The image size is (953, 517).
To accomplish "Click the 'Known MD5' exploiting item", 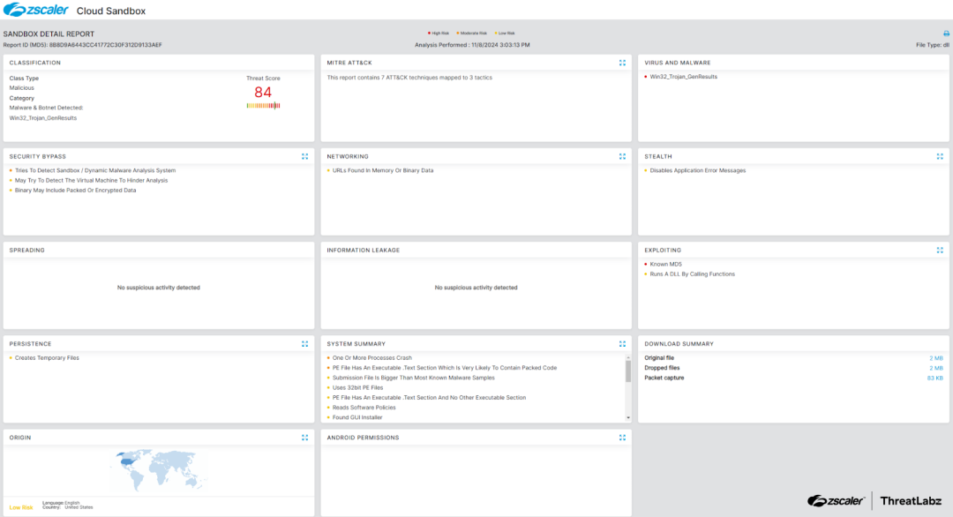I will click(x=665, y=264).
